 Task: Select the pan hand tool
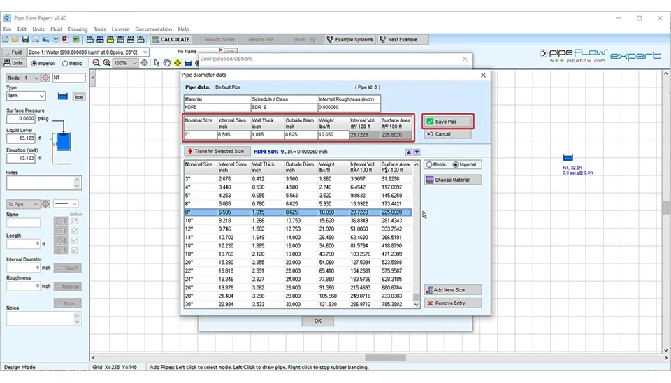pyautogui.click(x=167, y=63)
